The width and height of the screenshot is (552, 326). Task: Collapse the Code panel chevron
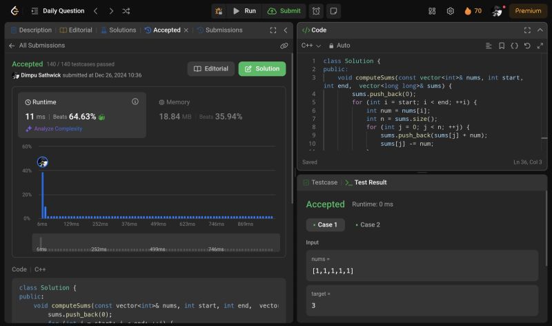pyautogui.click(x=540, y=30)
